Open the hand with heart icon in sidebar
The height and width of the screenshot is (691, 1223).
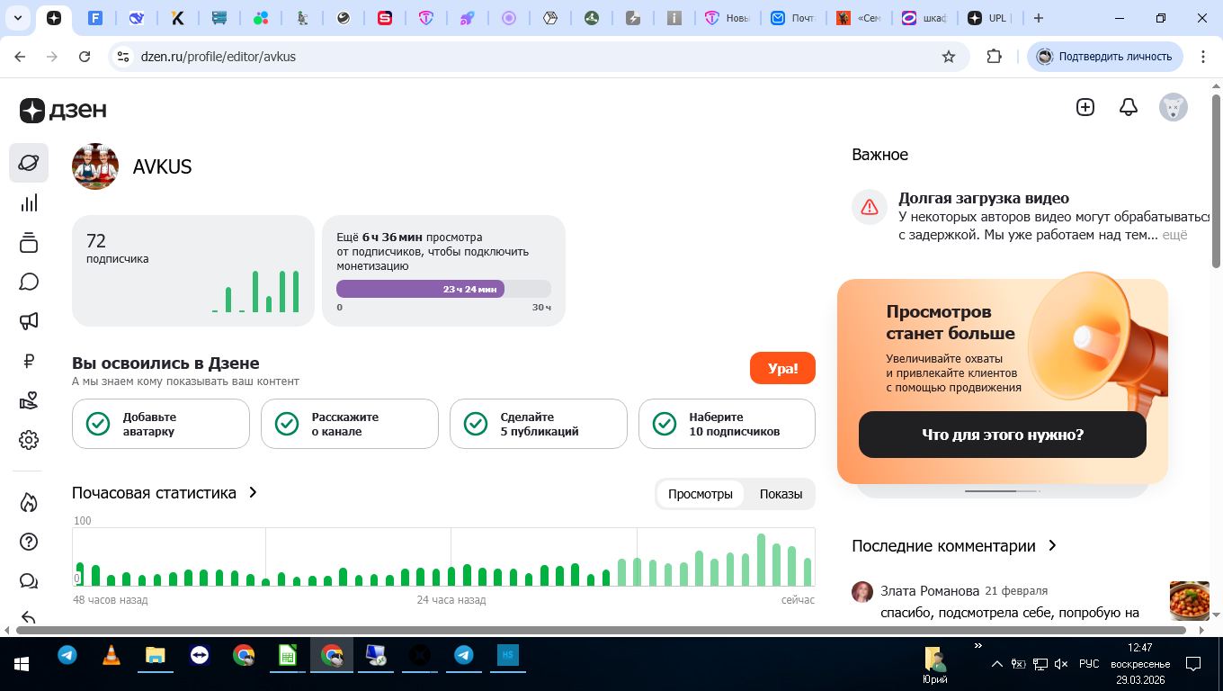[x=29, y=400]
